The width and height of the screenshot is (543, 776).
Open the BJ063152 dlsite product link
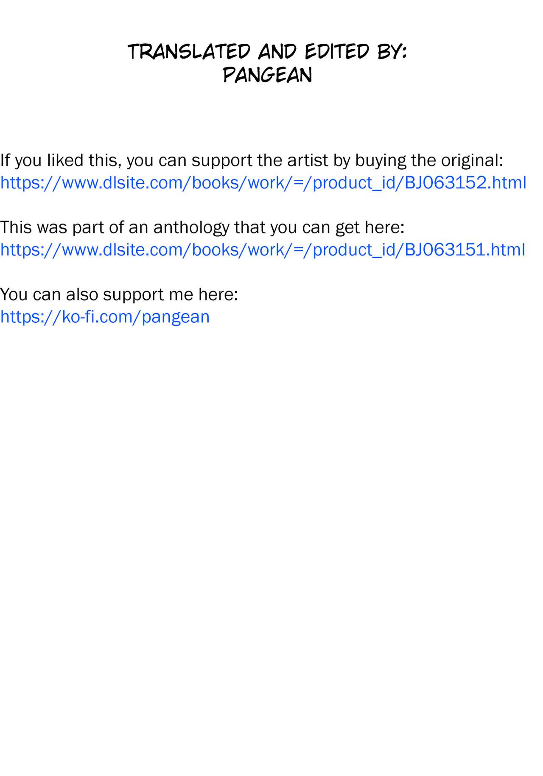pos(263,183)
